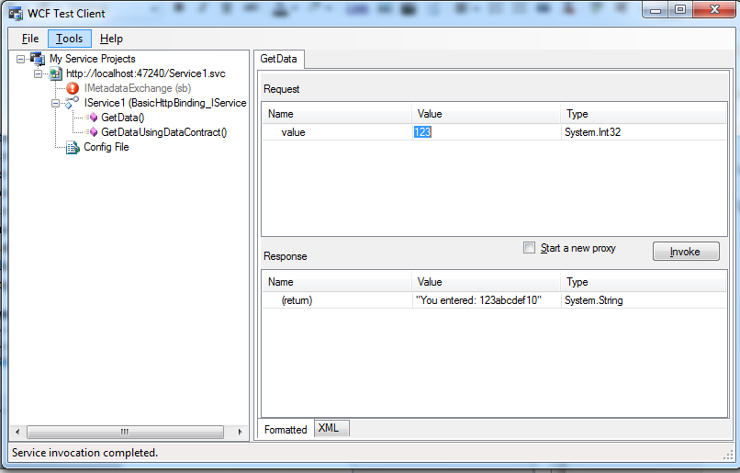Click the red error icon beside IMetadataExchange
740x473 pixels.
click(73, 88)
